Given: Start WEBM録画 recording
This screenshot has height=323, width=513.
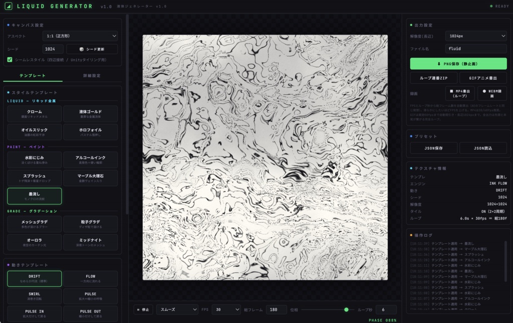Looking at the screenshot, I should pyautogui.click(x=492, y=93).
